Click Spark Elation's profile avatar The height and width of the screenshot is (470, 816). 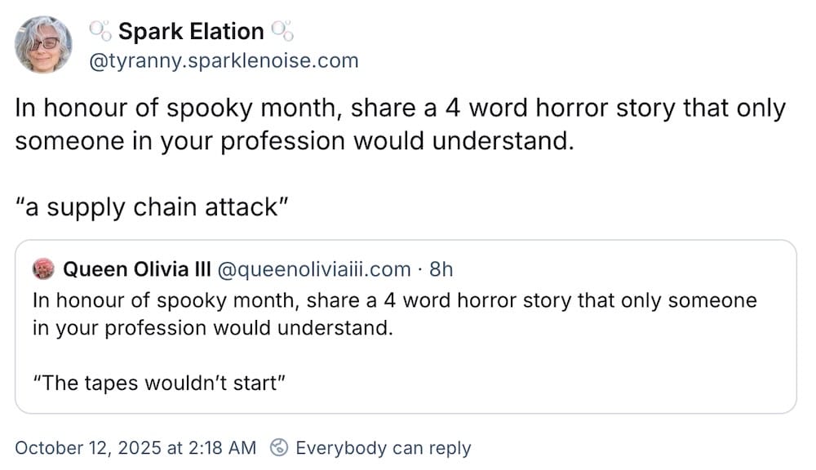click(43, 44)
